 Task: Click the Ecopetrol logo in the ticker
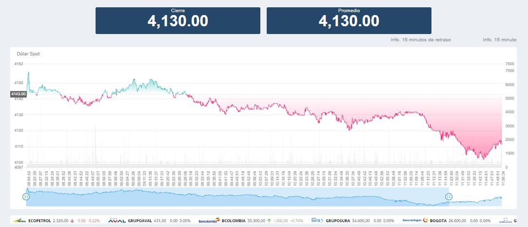tap(19, 221)
